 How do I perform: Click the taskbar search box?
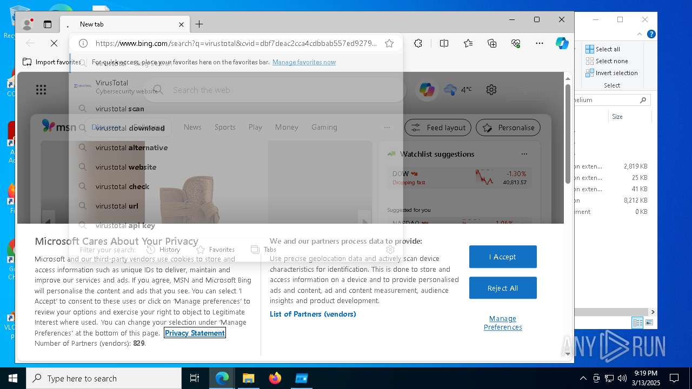click(x=104, y=378)
